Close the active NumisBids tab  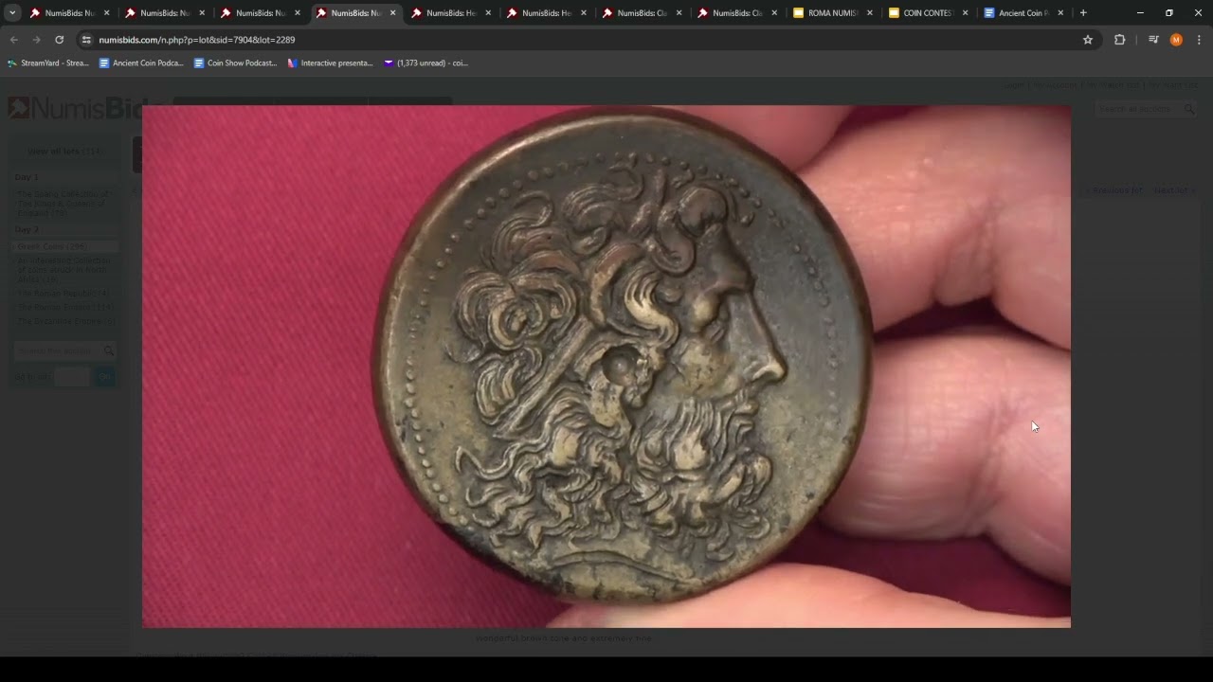(x=392, y=13)
